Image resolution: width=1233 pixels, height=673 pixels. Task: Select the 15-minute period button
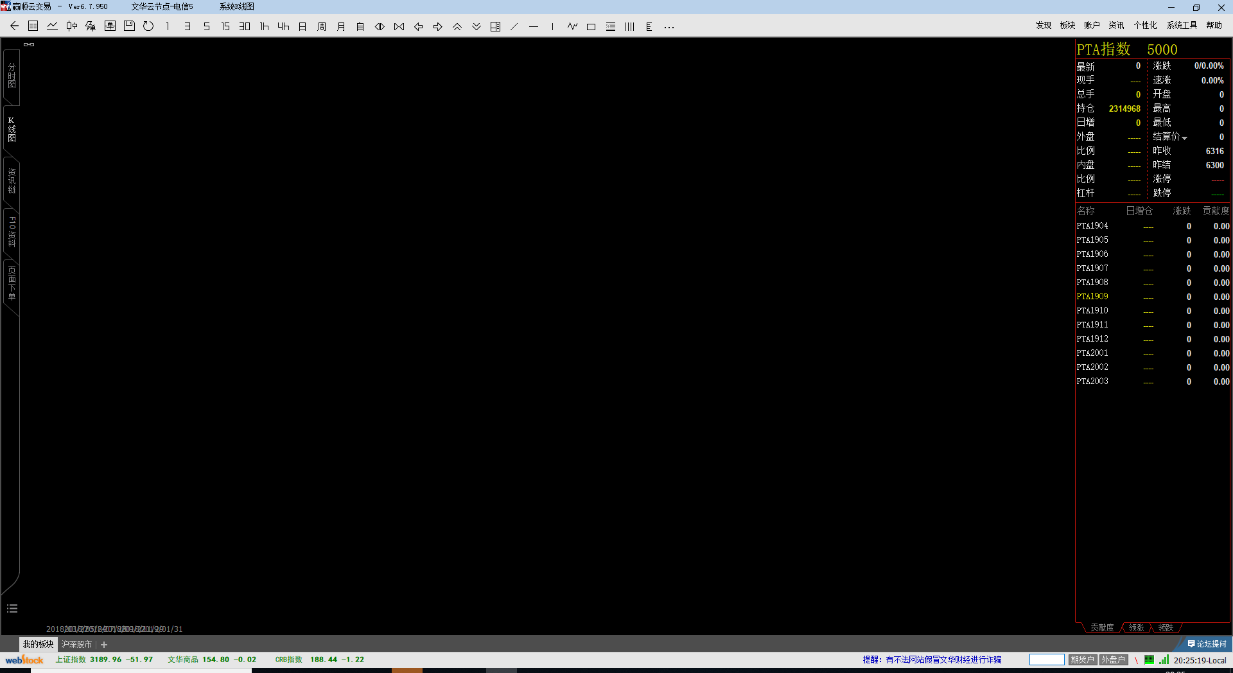225,26
